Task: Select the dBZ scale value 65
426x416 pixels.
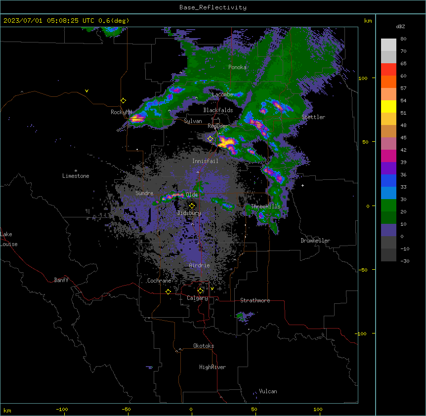Action: (x=403, y=64)
